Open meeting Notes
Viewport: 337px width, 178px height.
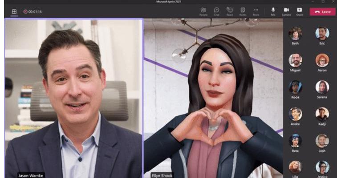click(x=243, y=12)
